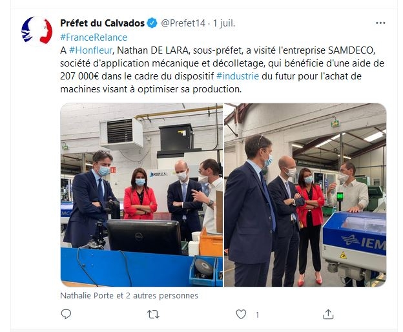Image resolution: width=403 pixels, height=332 pixels.
Task: Open the Préfet du Calvados account name
Action: pyautogui.click(x=102, y=23)
